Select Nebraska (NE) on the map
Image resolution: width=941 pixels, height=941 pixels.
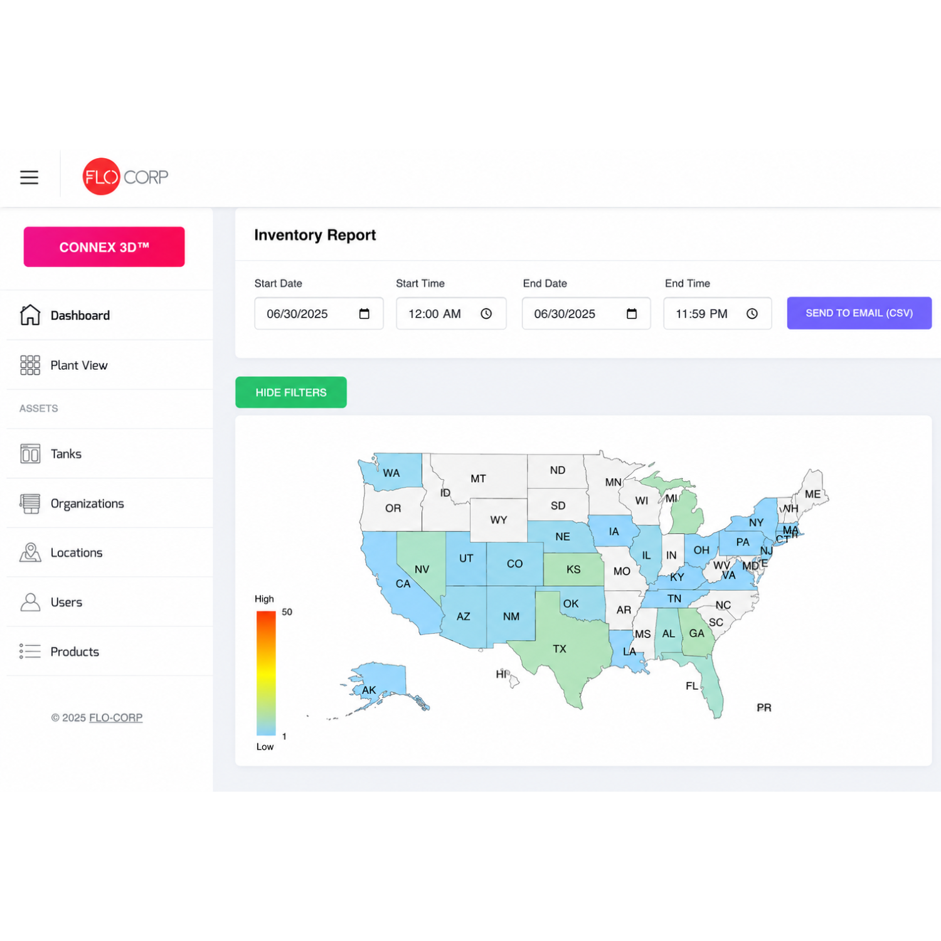click(x=563, y=537)
